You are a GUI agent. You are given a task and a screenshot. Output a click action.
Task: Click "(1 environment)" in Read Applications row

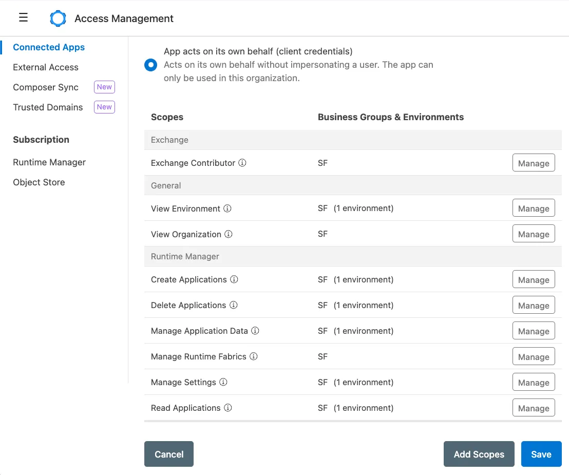coord(364,408)
